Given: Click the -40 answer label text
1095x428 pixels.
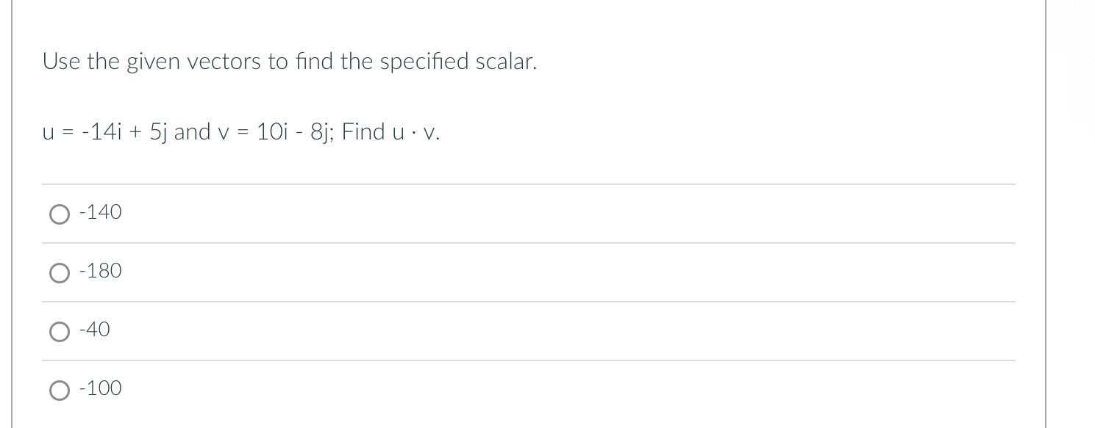Looking at the screenshot, I should point(94,330).
